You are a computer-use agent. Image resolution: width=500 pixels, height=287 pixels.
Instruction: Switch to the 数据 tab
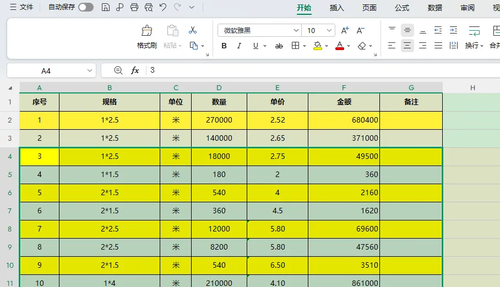click(x=435, y=8)
